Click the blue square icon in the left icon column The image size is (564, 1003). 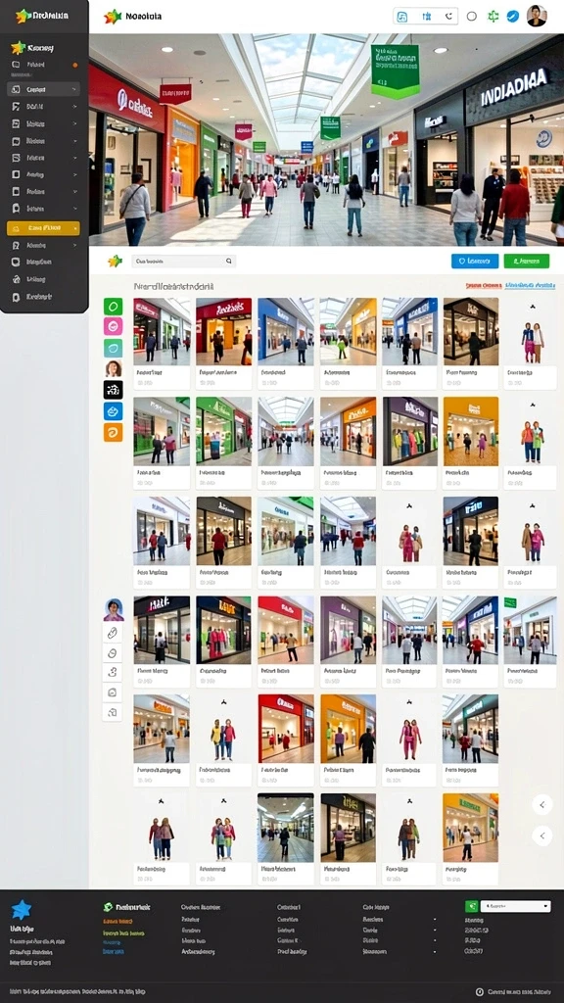click(114, 410)
